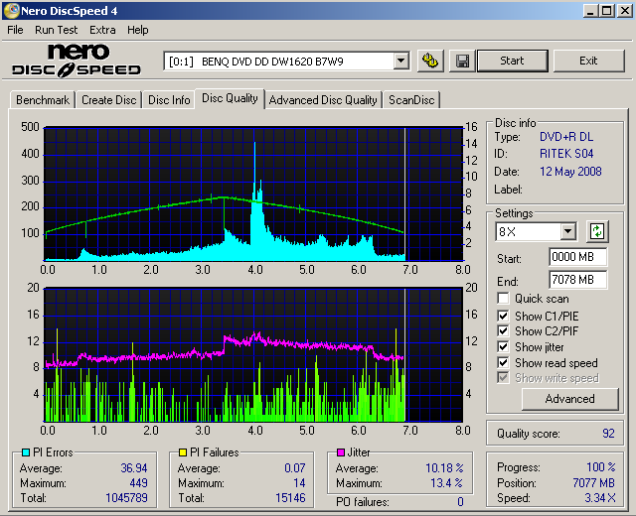The width and height of the screenshot is (636, 516).
Task: Click the disc type value DVD+R DL
Action: [x=566, y=137]
